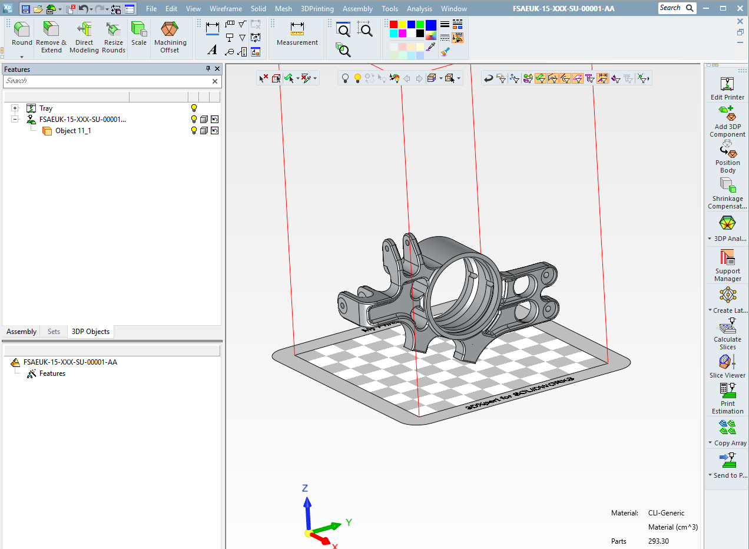
Task: Click the Position Body icon
Action: click(x=727, y=151)
